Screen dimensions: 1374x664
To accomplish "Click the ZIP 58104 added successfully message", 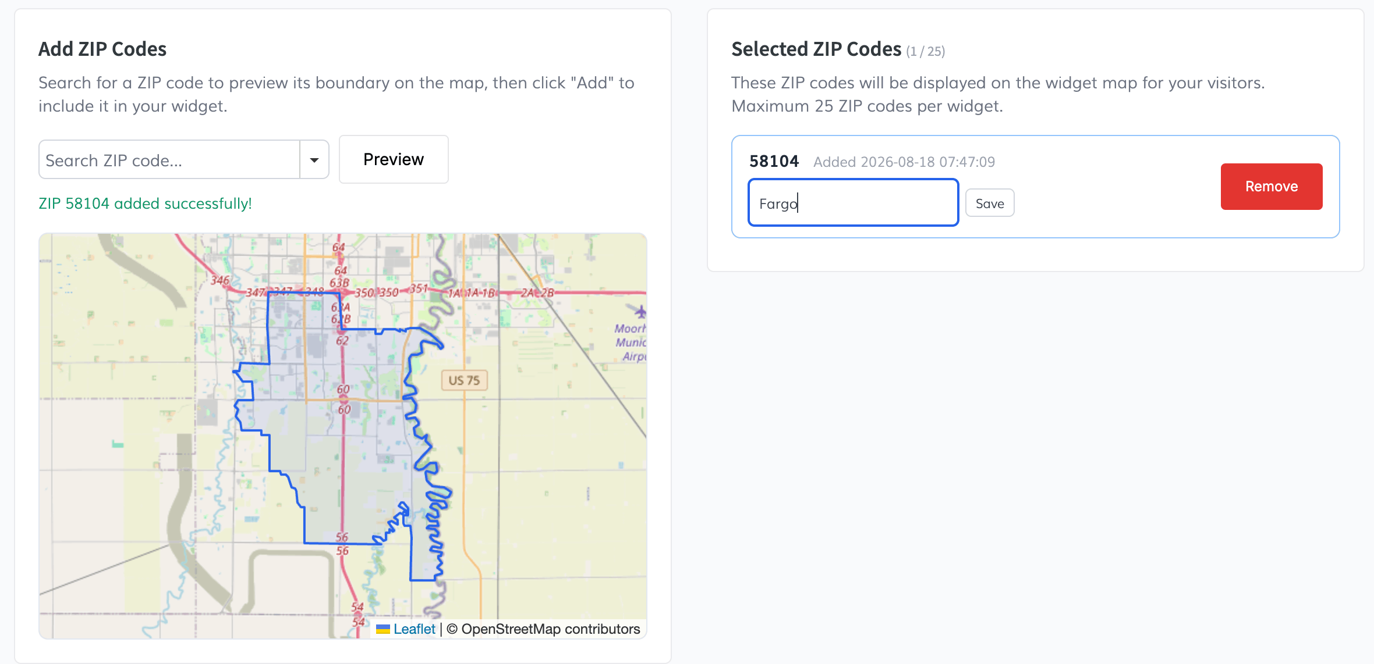I will pos(145,204).
